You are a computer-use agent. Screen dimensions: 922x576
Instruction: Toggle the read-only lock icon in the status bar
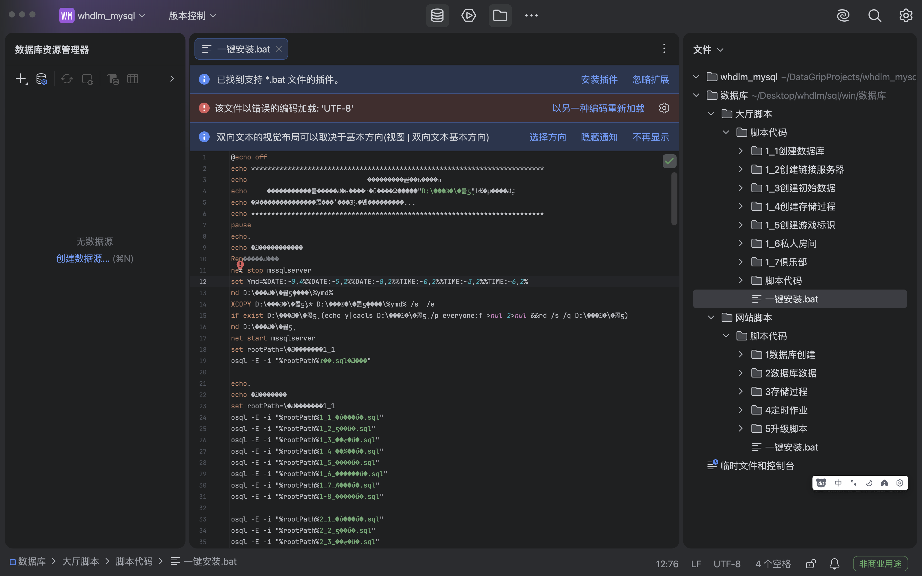pyautogui.click(x=811, y=563)
